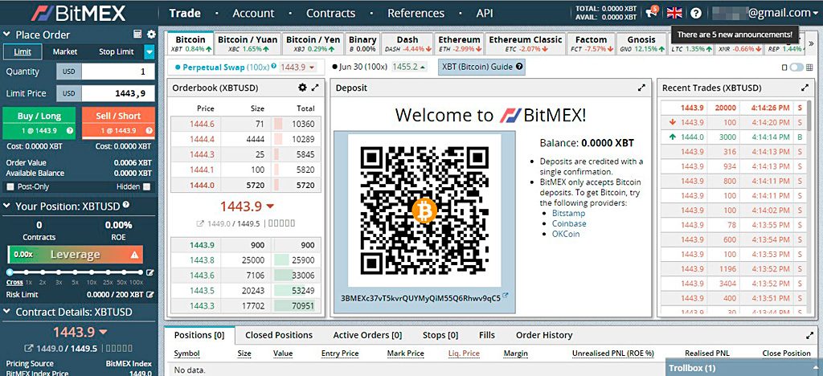Click info icon on Buy / Long button

[x=70, y=131]
